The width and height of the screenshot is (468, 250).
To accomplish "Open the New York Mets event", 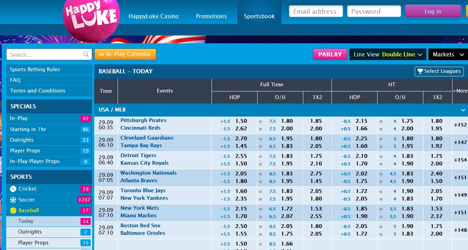I will (140, 208).
